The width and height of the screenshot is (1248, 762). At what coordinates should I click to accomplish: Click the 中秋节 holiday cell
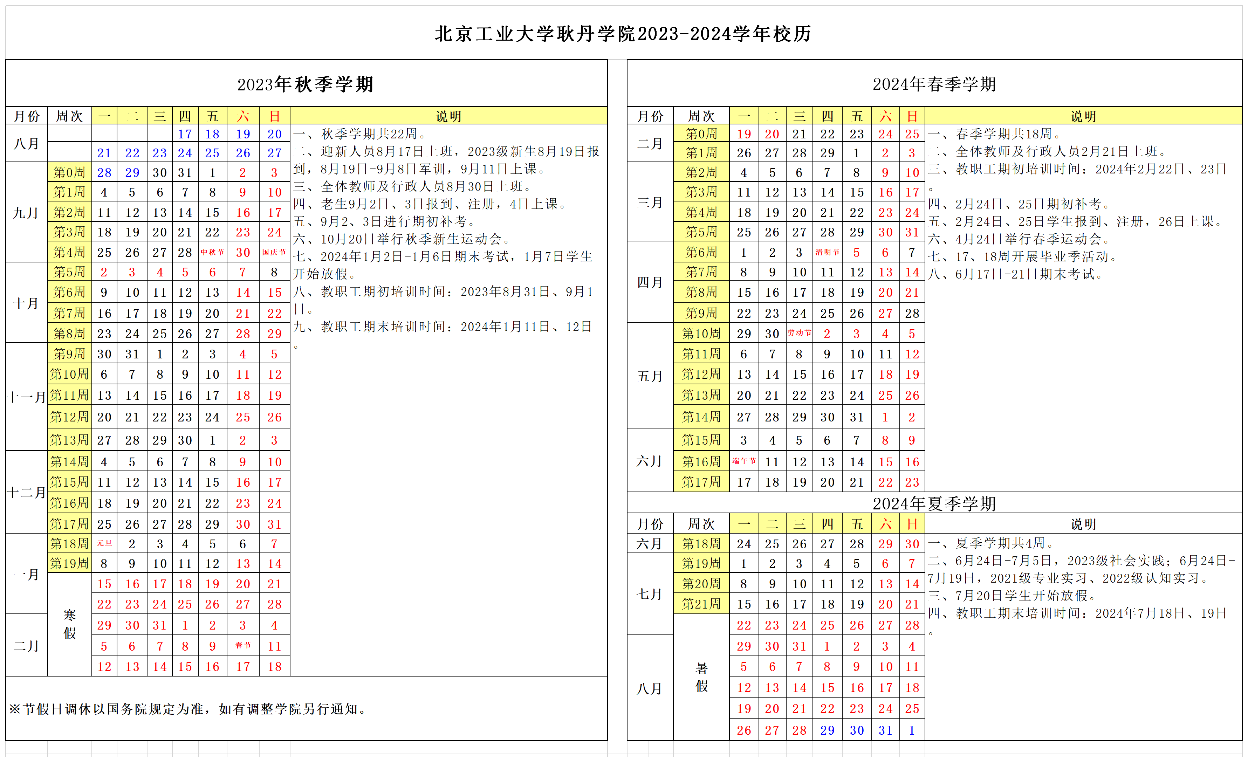coord(212,252)
